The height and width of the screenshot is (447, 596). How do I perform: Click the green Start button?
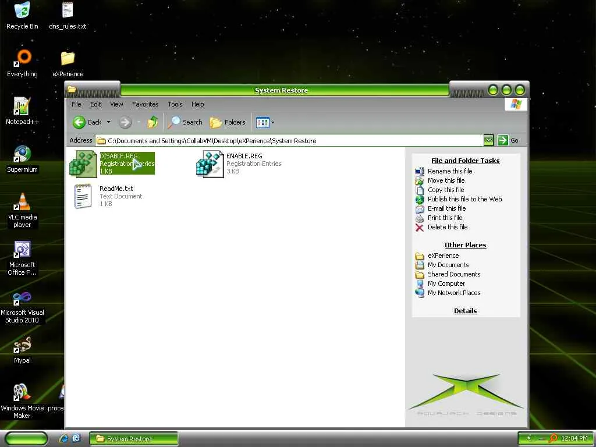coord(26,439)
